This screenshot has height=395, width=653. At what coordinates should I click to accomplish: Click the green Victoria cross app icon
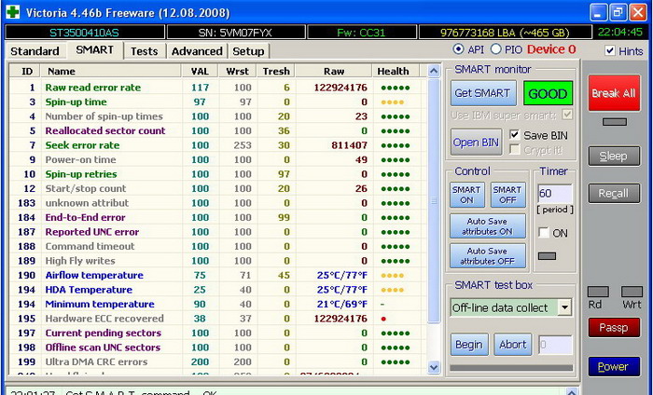coord(10,11)
